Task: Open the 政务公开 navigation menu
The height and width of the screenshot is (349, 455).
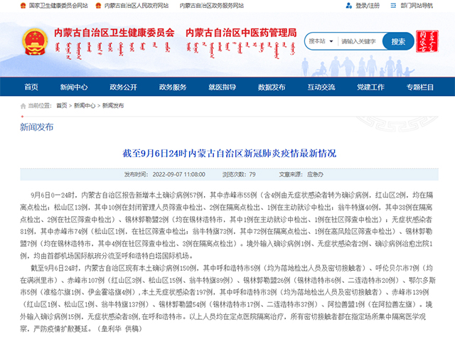Action: coord(123,87)
